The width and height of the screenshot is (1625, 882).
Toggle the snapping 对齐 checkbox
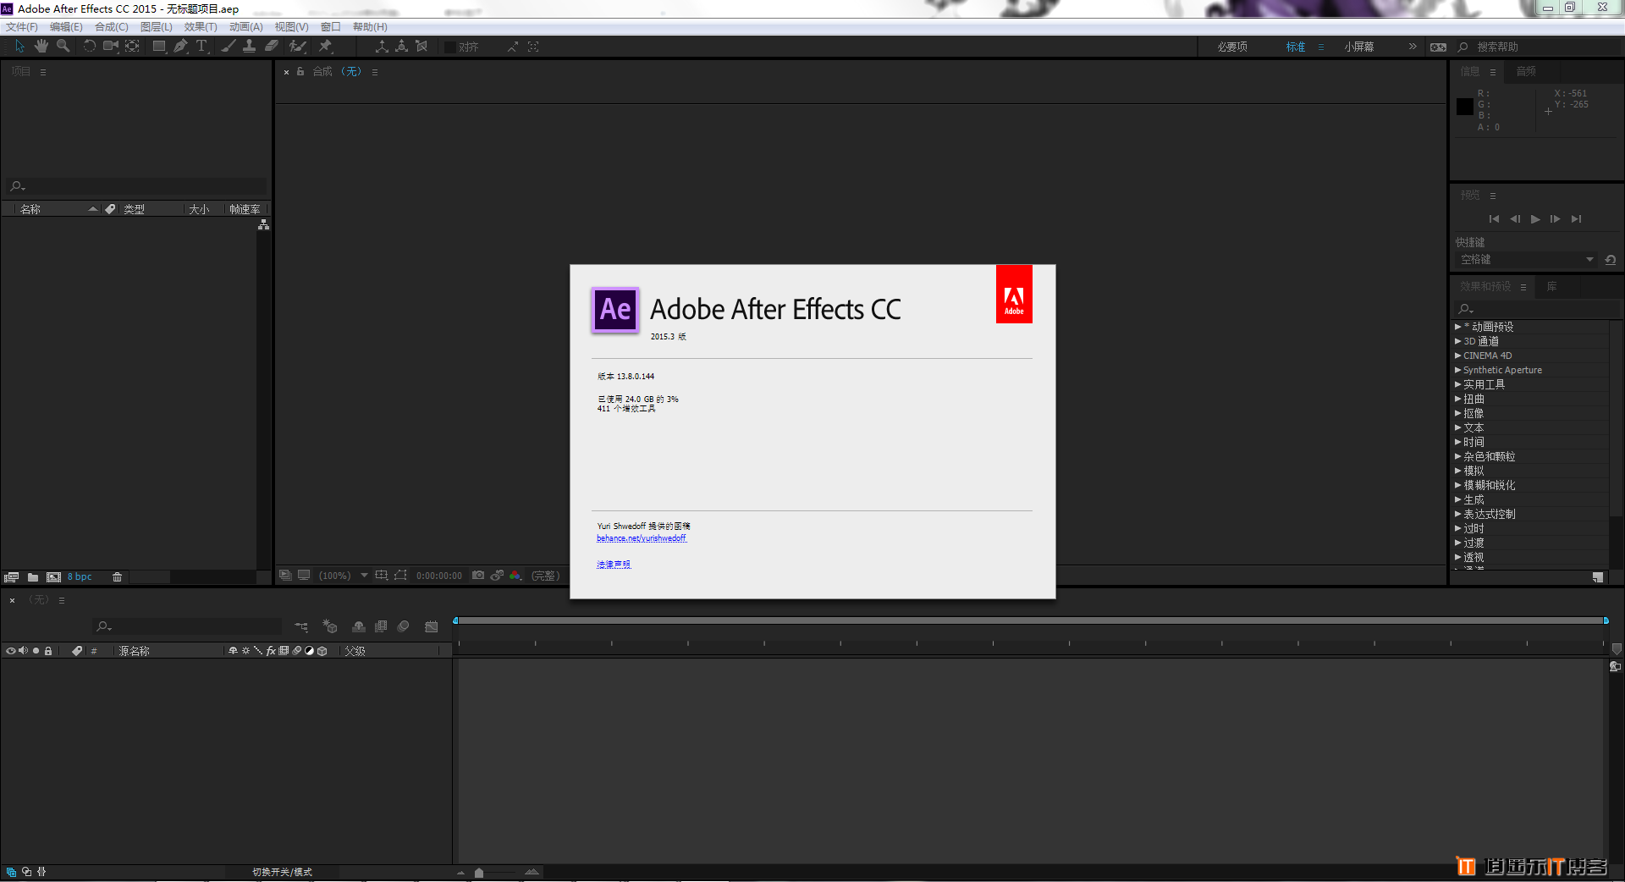point(450,47)
